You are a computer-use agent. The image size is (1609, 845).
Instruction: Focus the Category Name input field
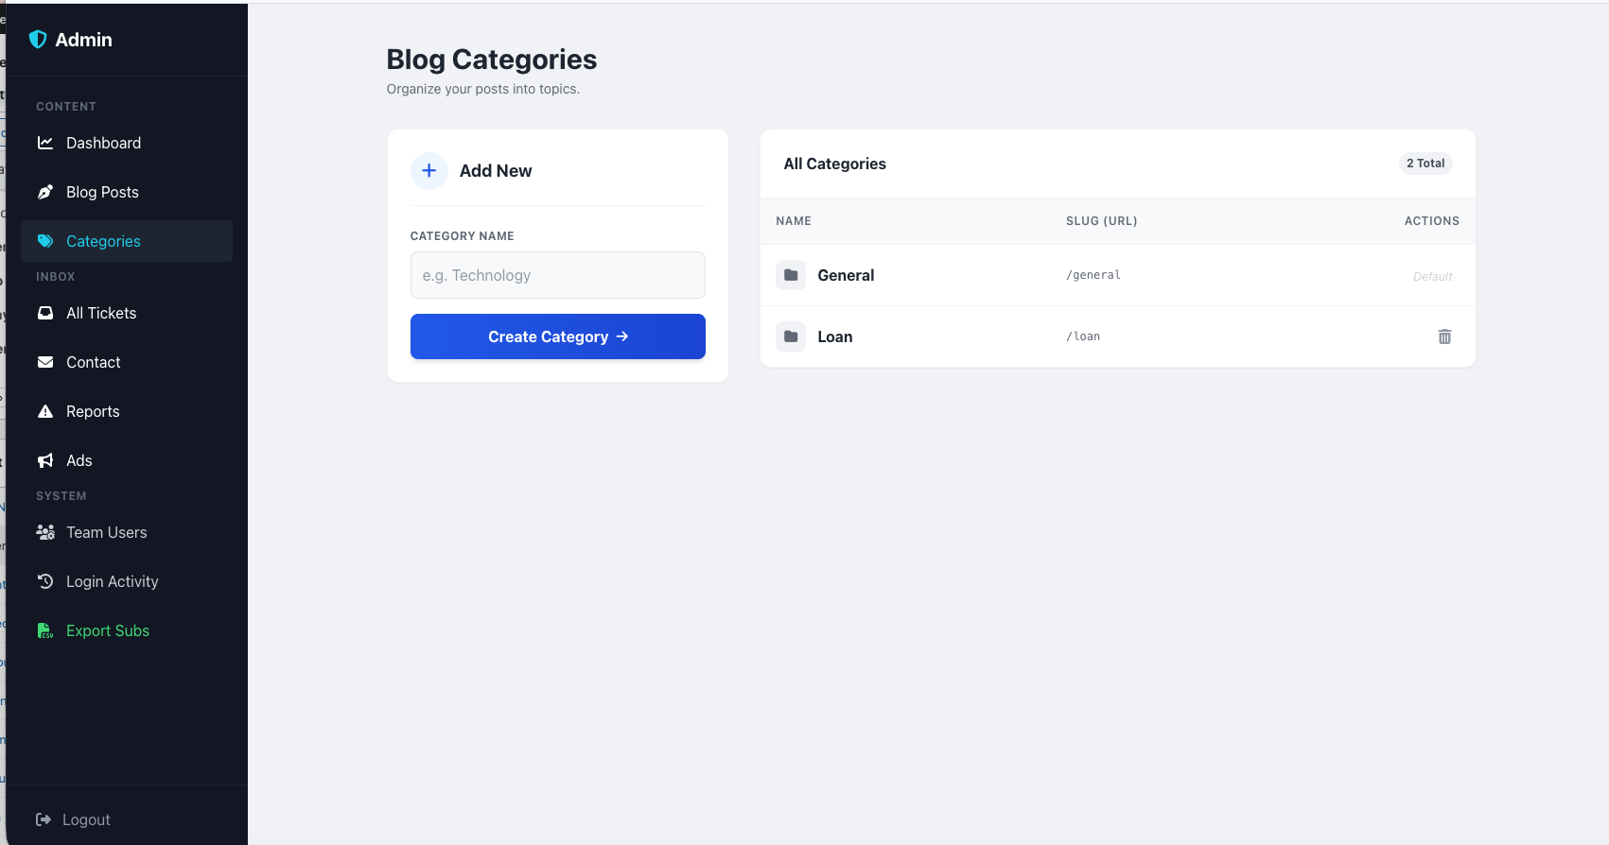558,275
